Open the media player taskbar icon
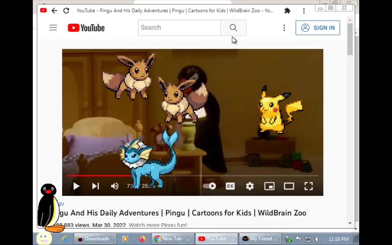 tap(125, 239)
